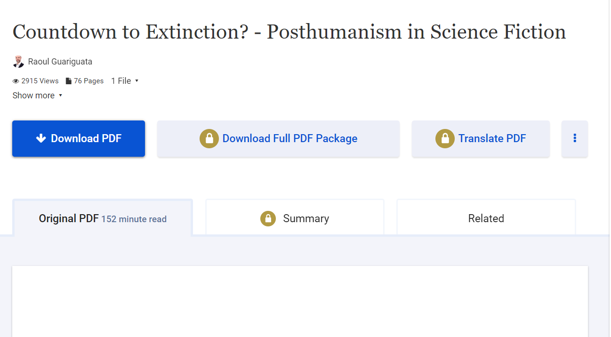Open author Raoul Guariguata's profile
The height and width of the screenshot is (337, 611).
pyautogui.click(x=60, y=62)
